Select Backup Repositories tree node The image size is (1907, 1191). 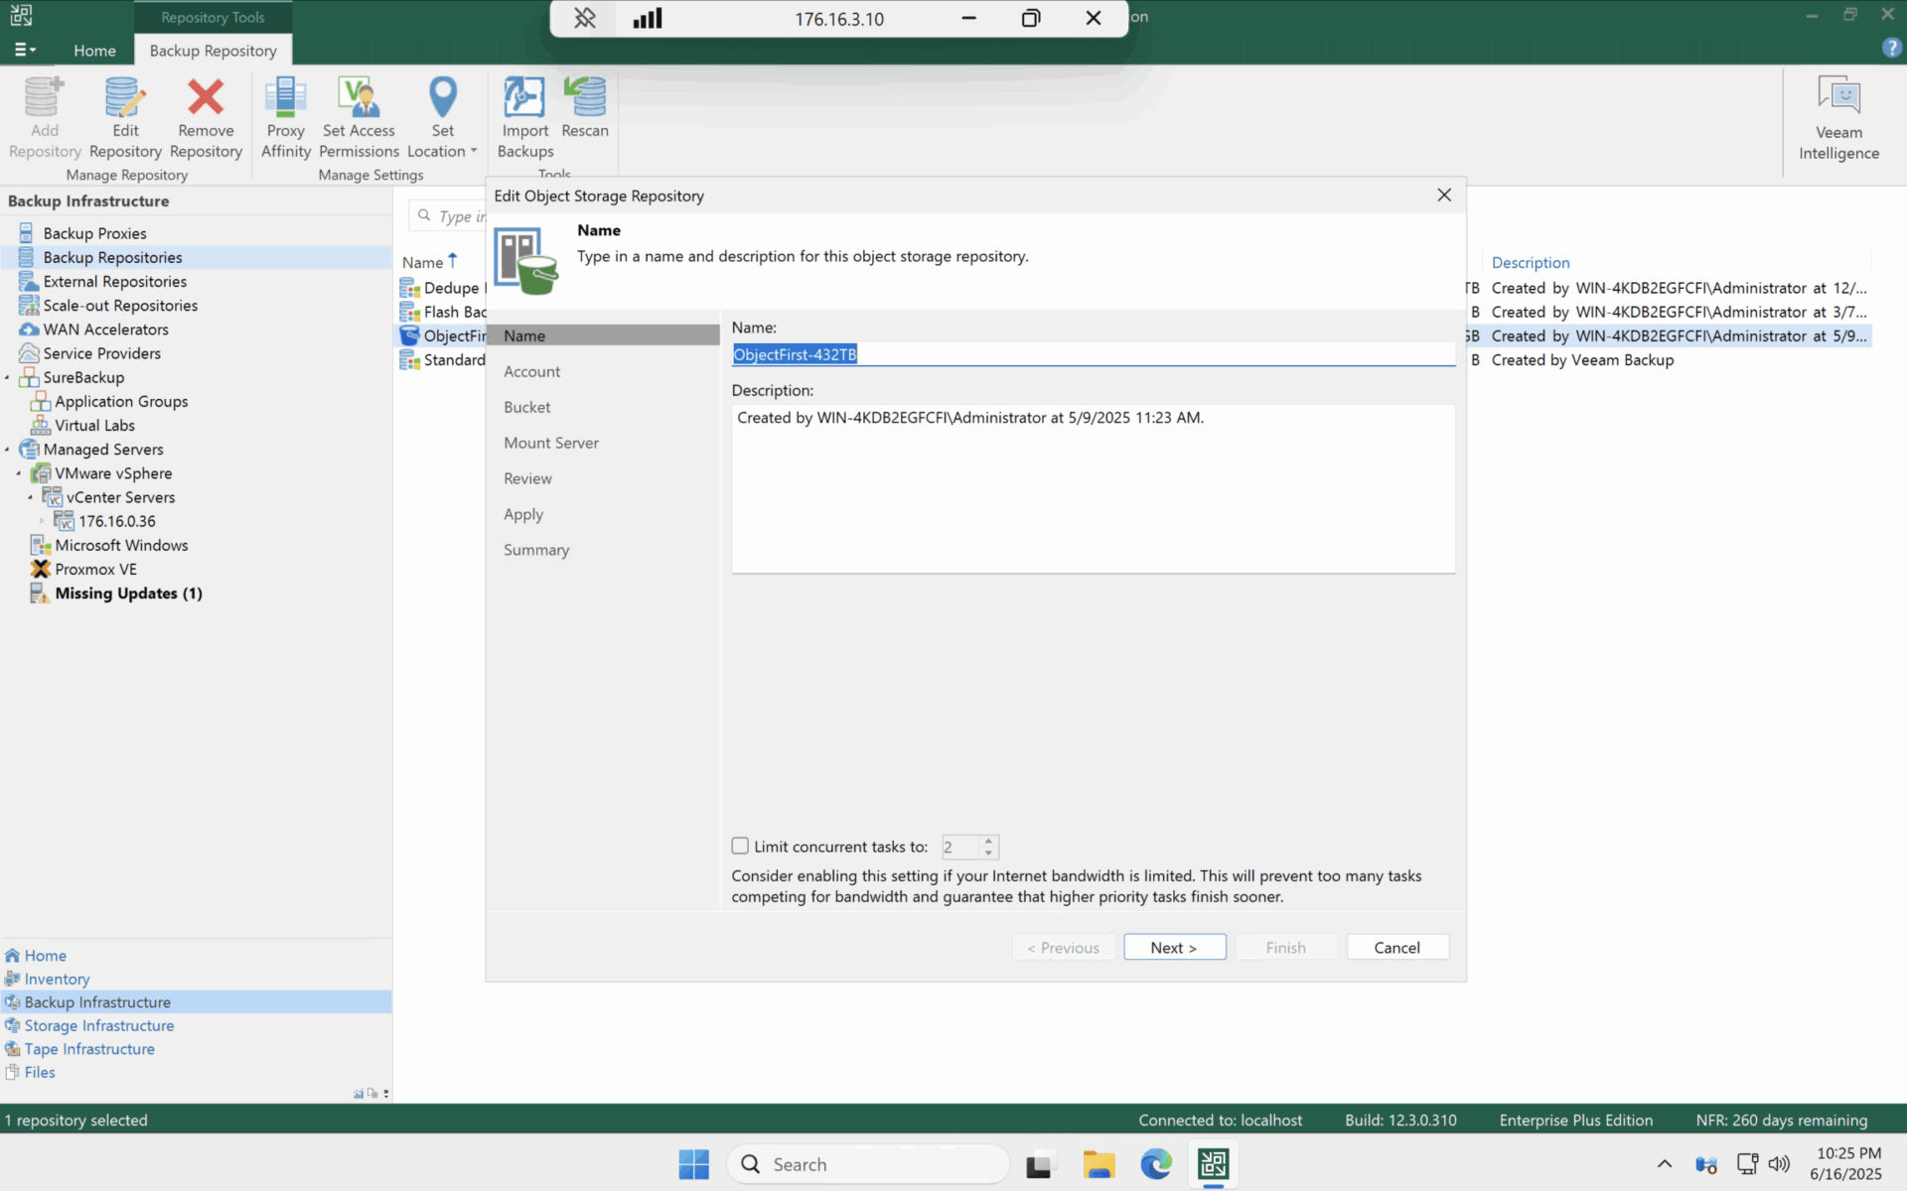tap(112, 257)
